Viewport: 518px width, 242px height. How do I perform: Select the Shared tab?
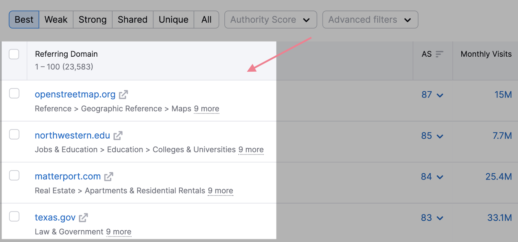tap(132, 20)
